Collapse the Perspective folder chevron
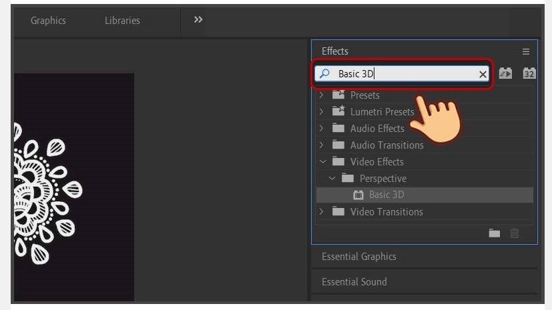This screenshot has height=310, width=552. pos(332,179)
